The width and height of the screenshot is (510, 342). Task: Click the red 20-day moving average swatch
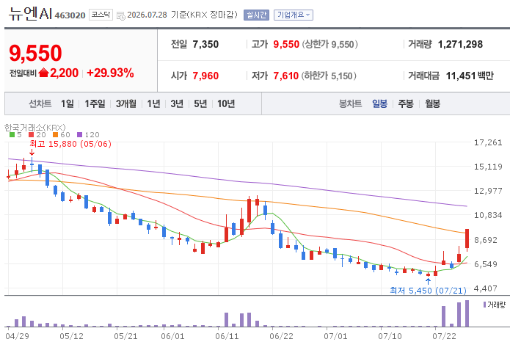[x=32, y=135]
